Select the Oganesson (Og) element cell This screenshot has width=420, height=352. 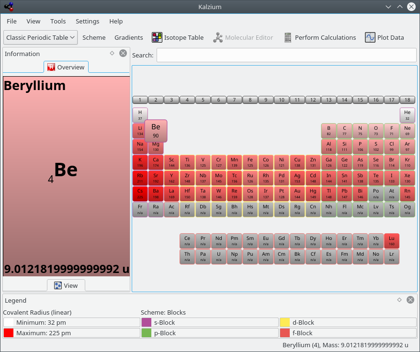click(x=408, y=209)
